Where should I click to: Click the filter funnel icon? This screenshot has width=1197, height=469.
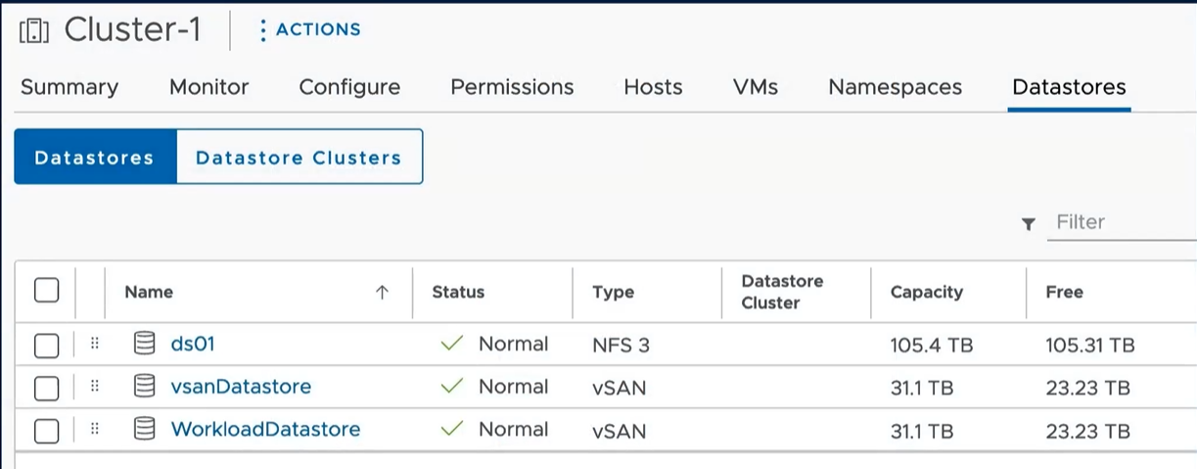pos(1028,224)
